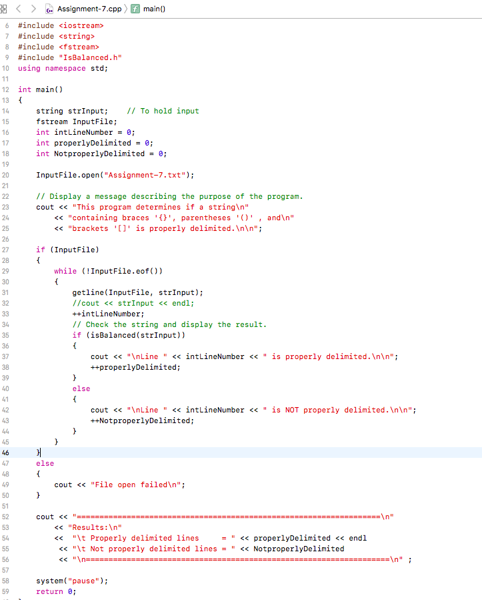
Task: Click on "#include <iostream>" line
Action: pyautogui.click(x=61, y=25)
